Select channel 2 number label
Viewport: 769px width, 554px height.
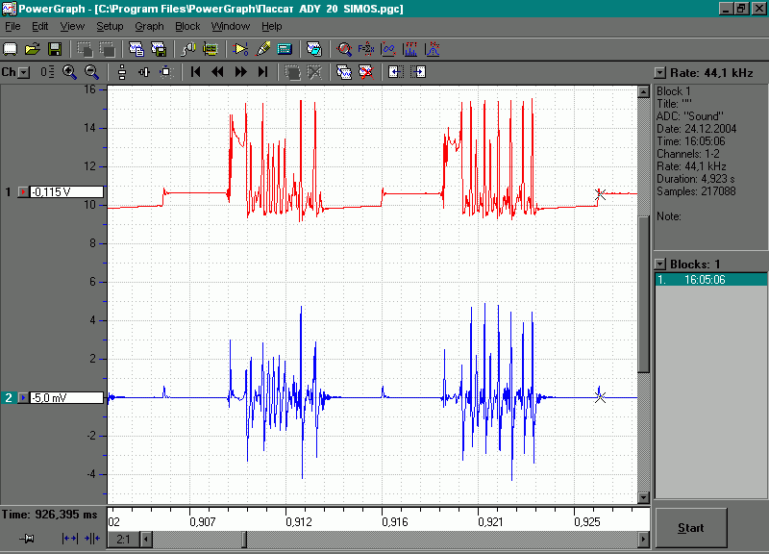coord(9,397)
